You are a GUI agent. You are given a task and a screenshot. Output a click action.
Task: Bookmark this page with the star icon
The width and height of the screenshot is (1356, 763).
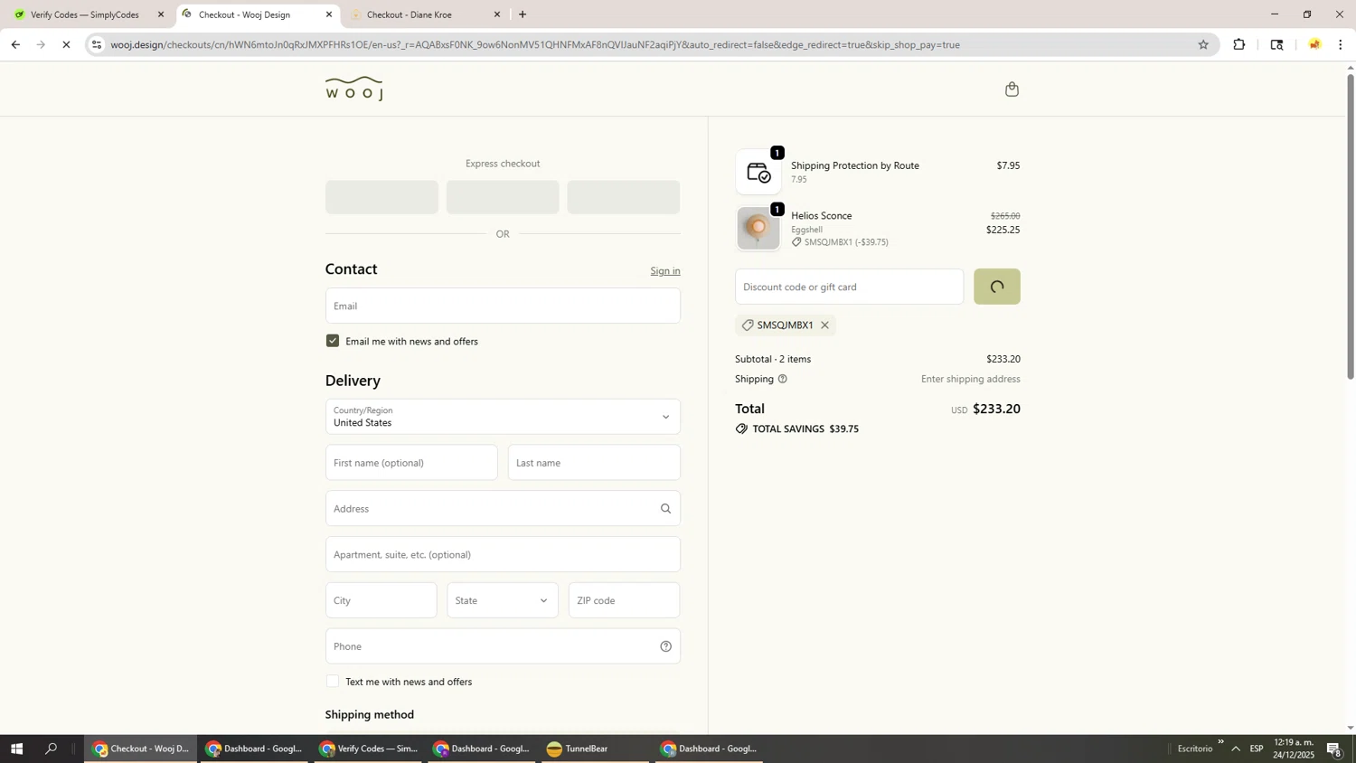tap(1203, 44)
